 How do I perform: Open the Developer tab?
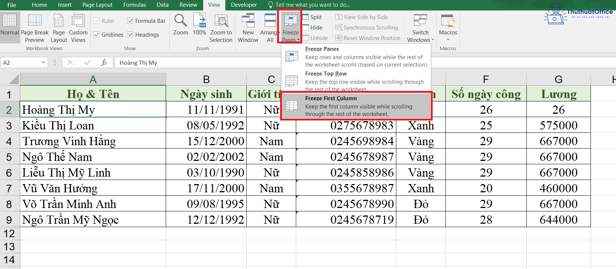(244, 5)
